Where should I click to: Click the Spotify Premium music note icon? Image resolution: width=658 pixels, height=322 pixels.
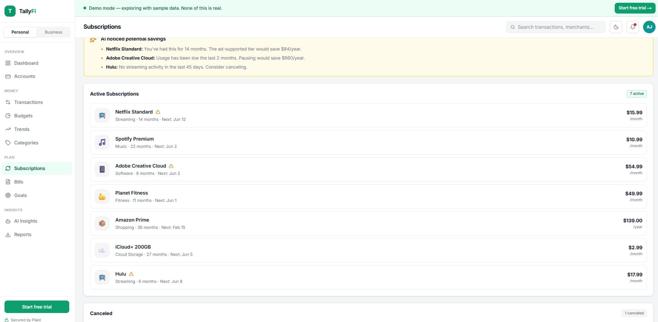click(x=102, y=142)
